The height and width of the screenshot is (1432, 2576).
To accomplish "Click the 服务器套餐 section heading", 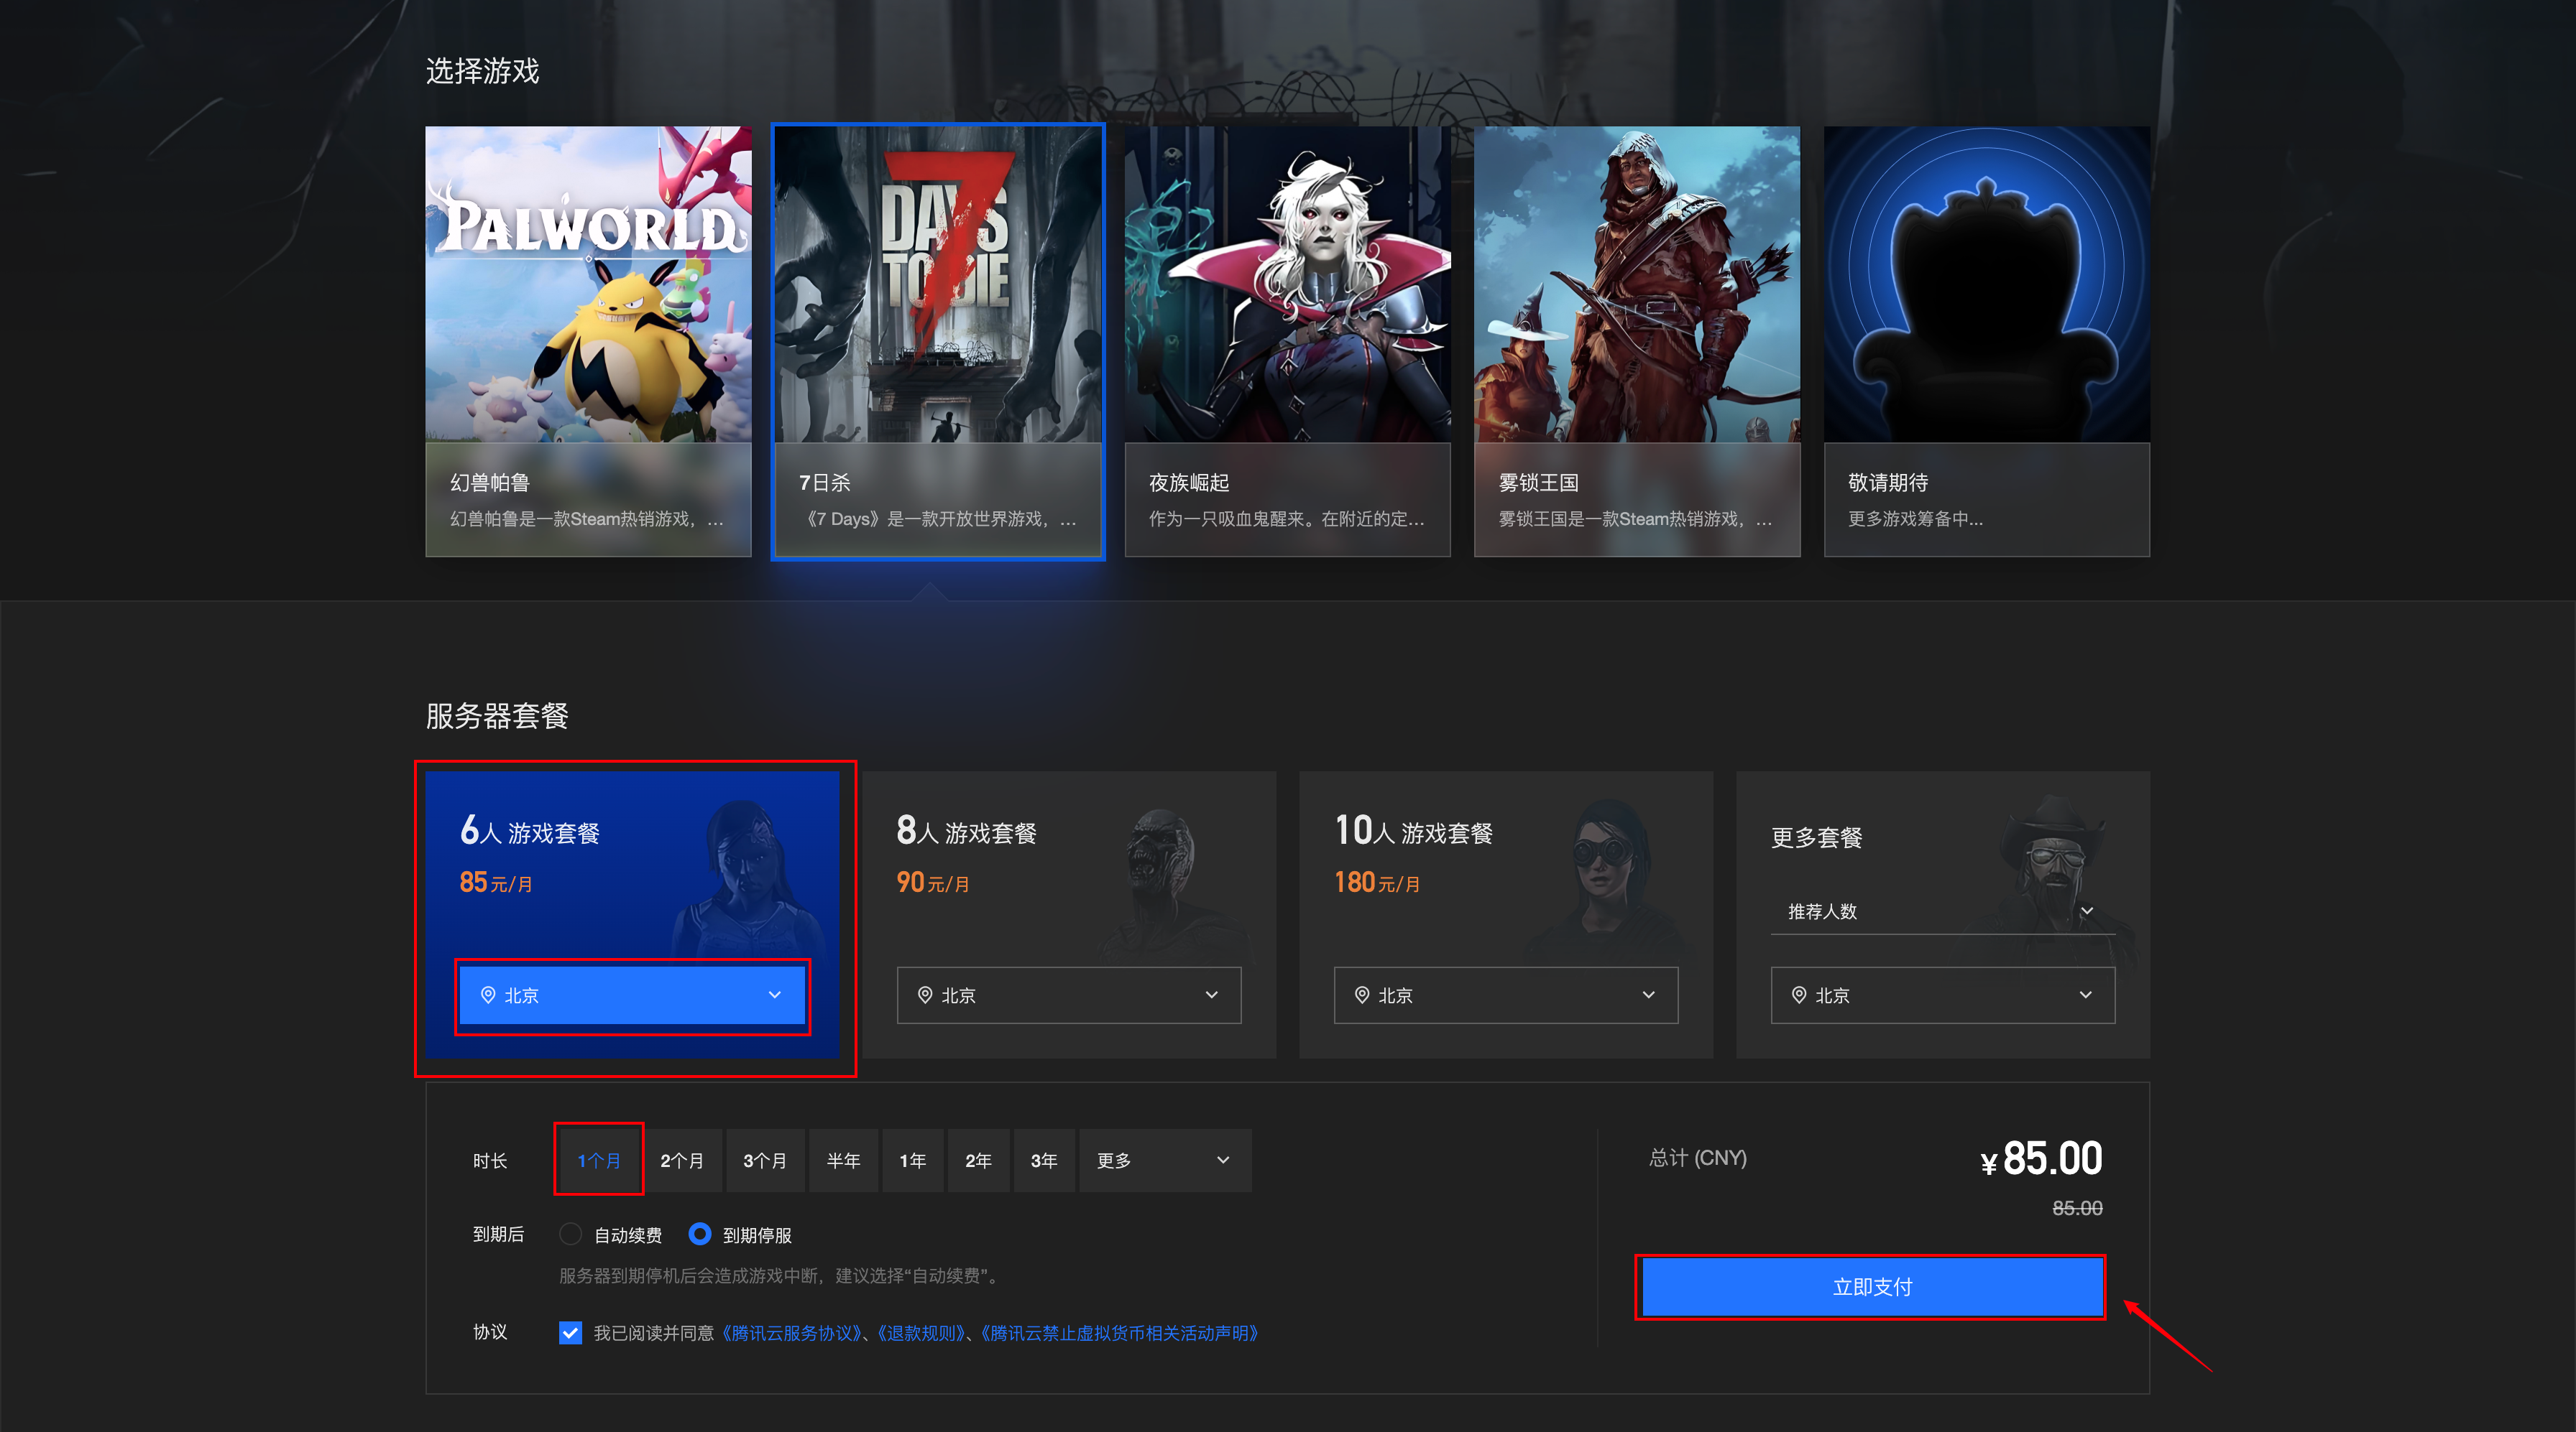I will click(497, 715).
